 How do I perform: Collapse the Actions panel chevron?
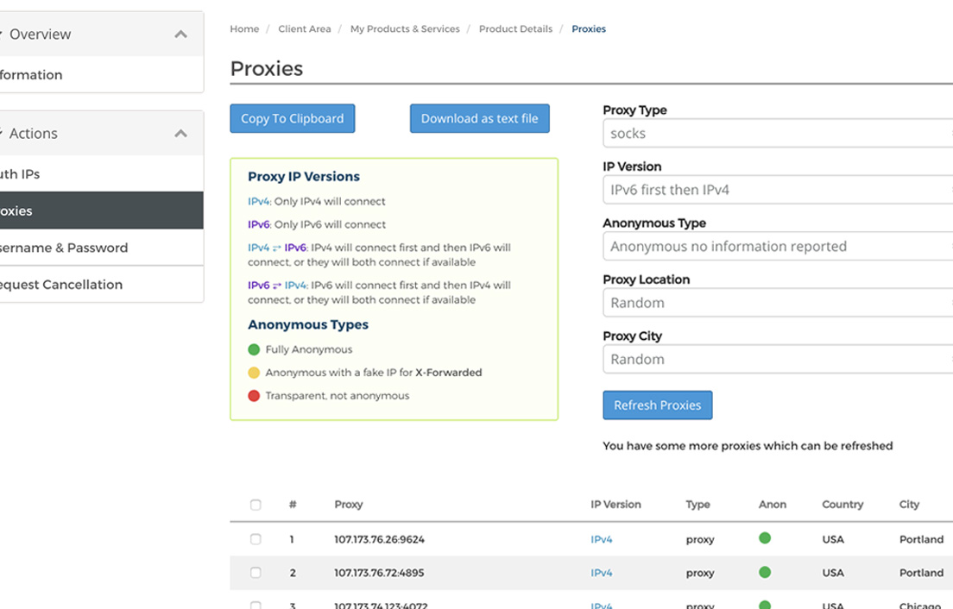pyautogui.click(x=180, y=134)
